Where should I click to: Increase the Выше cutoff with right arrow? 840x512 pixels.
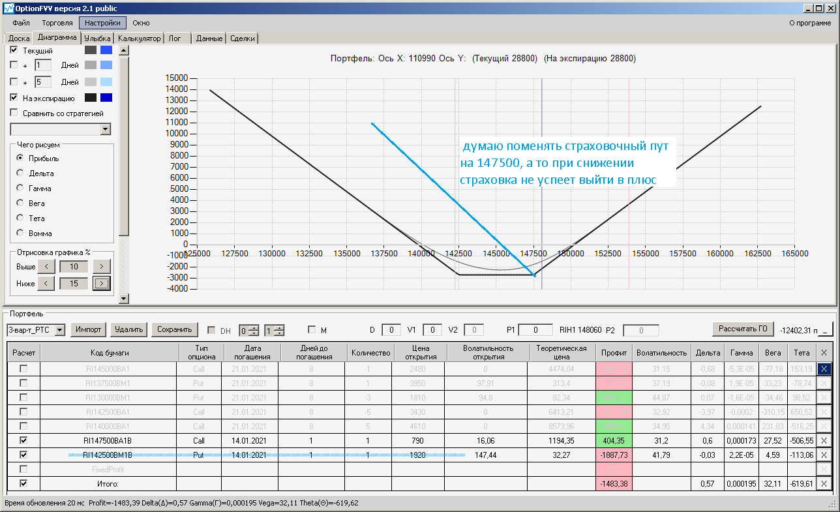click(x=101, y=267)
